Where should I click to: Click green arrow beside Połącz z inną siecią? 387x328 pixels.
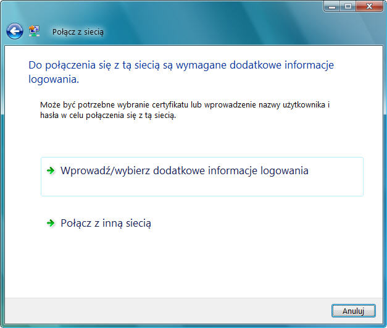[x=51, y=223]
